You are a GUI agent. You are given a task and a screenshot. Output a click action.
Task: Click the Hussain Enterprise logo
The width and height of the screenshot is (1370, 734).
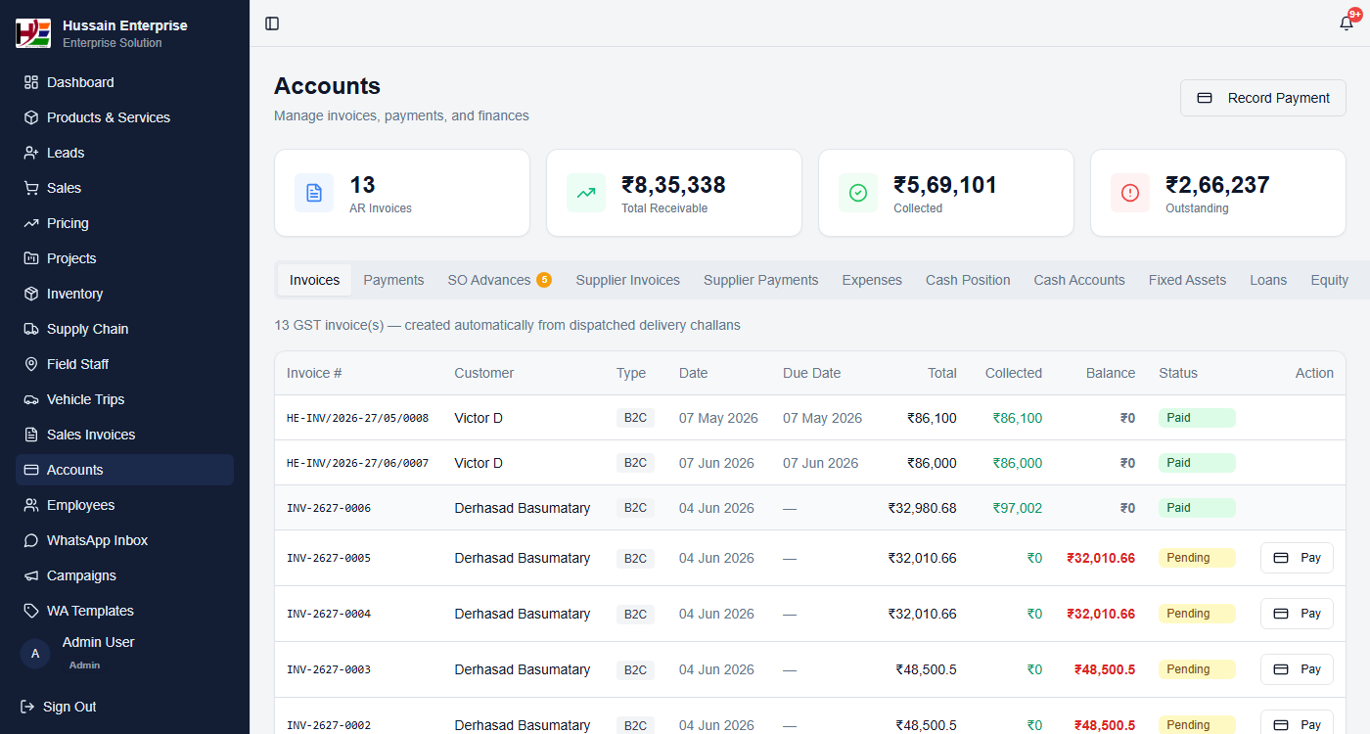coord(33,33)
